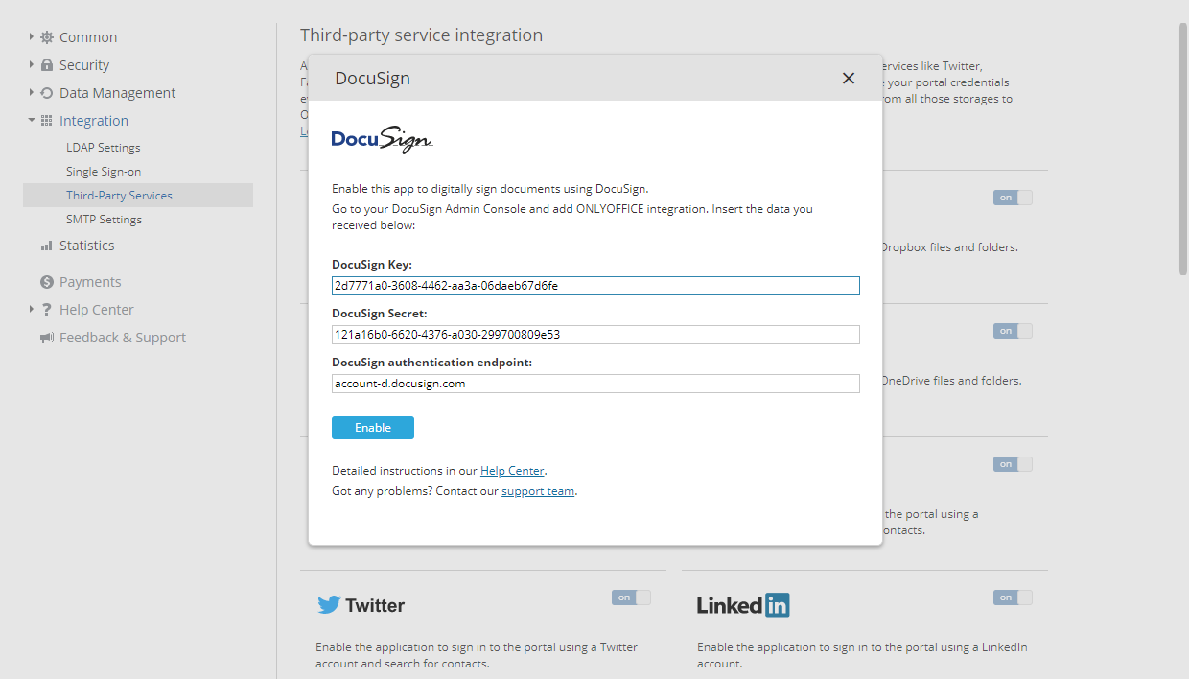Click the Feedback & Support megaphone icon

pos(47,338)
